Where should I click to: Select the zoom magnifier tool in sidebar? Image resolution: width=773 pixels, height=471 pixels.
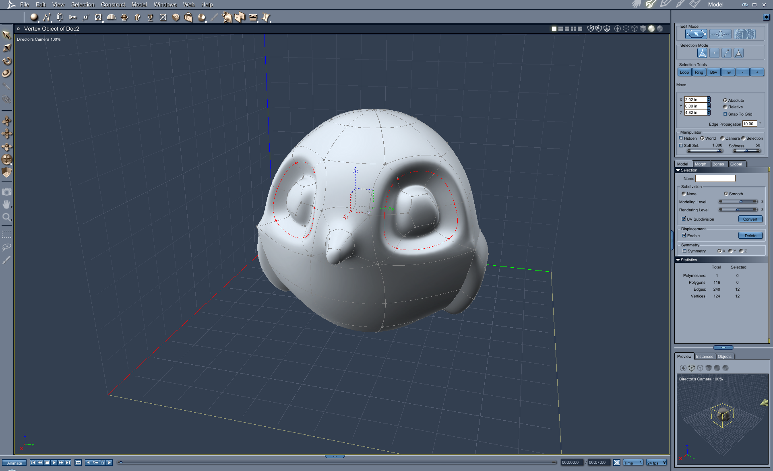tap(6, 218)
